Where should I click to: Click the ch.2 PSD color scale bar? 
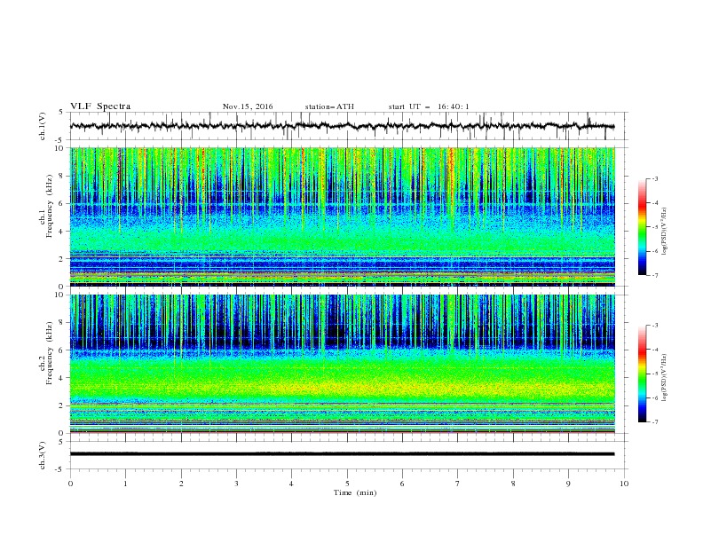click(x=642, y=374)
